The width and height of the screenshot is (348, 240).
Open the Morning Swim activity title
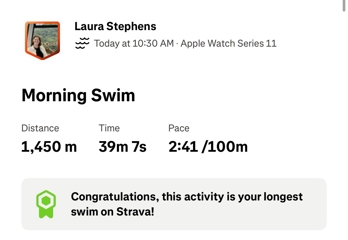78,95
